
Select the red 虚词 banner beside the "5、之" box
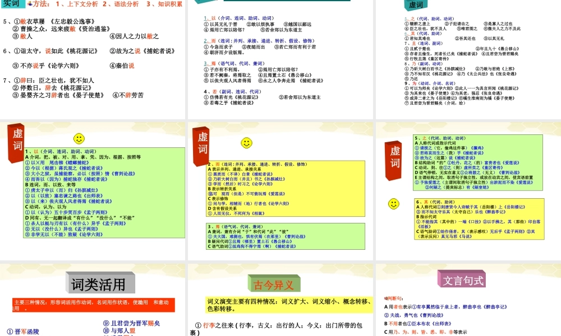click(x=393, y=161)
